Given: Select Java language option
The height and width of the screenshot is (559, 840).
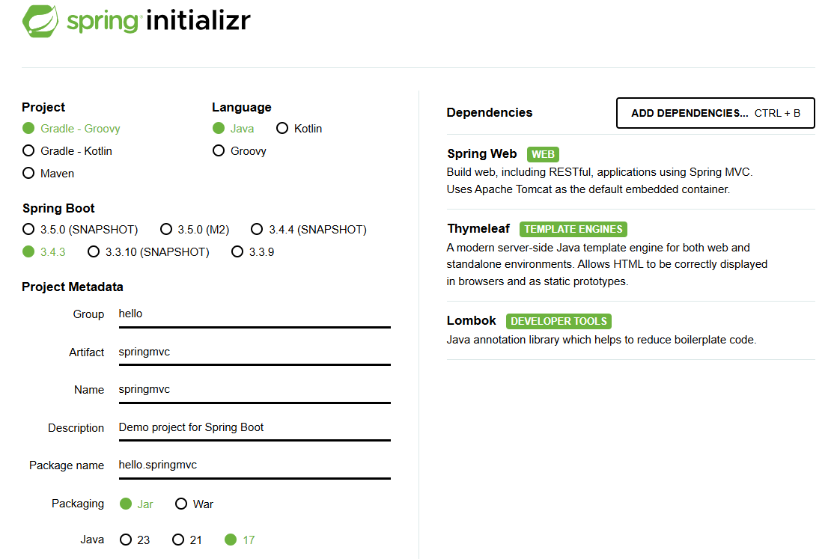Looking at the screenshot, I should (x=233, y=129).
